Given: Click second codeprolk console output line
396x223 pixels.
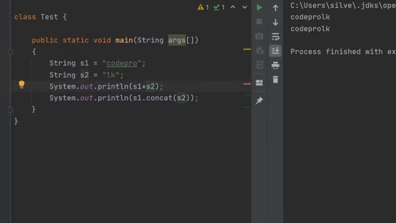Looking at the screenshot, I should 310,29.
